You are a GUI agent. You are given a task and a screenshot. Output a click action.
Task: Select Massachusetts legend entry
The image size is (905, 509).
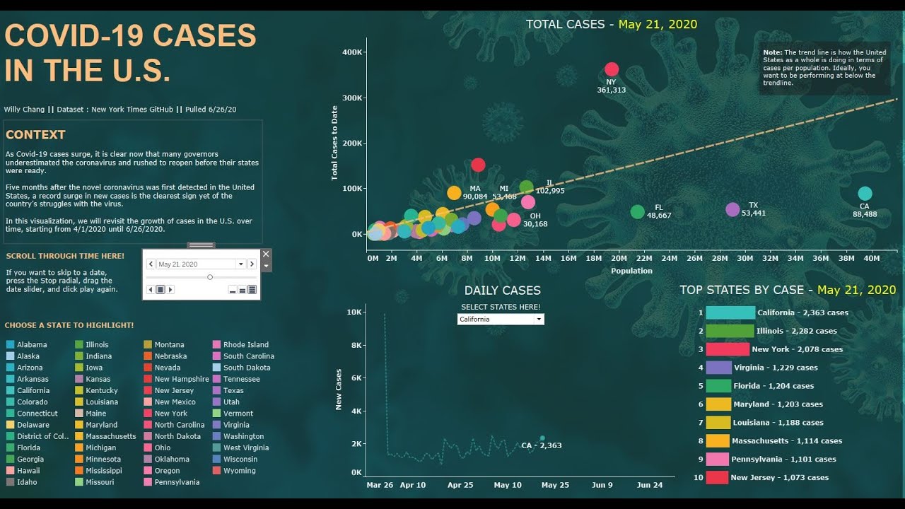coord(105,436)
